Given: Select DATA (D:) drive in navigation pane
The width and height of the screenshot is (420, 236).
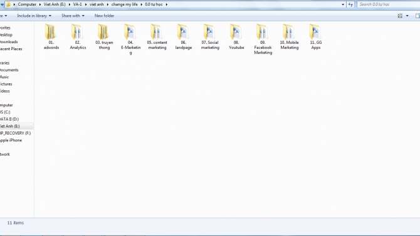Looking at the screenshot, I should (x=9, y=119).
